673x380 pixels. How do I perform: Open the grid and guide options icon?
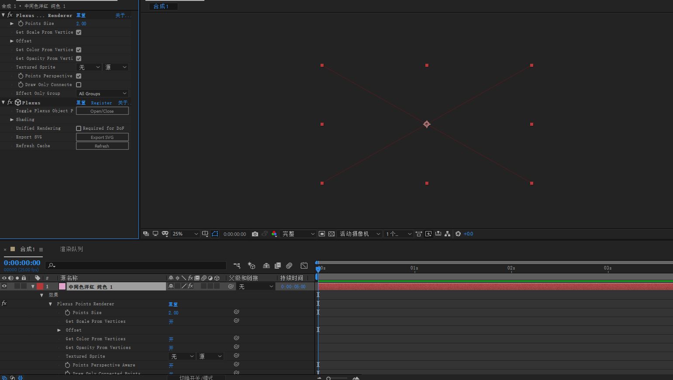[205, 234]
